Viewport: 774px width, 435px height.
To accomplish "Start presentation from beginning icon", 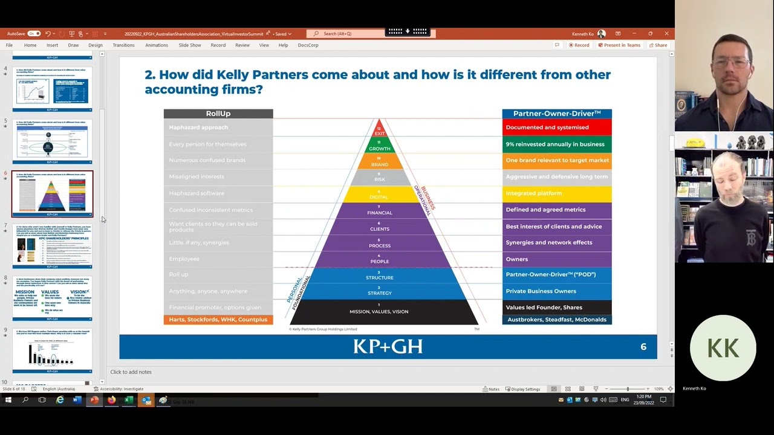I will pyautogui.click(x=72, y=34).
